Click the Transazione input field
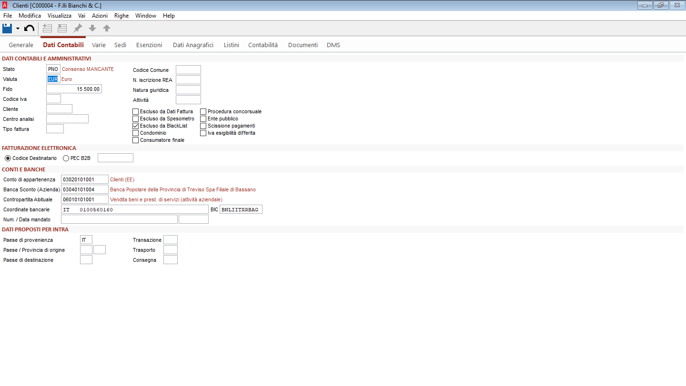Screen dimensions: 686x386 point(171,240)
